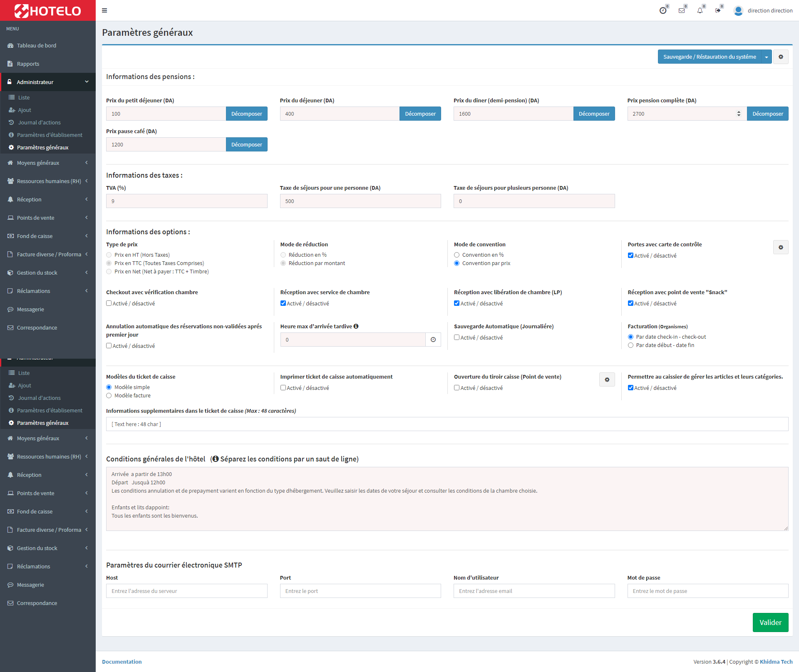Open the Sauvegarde dropdown caret
The image size is (799, 672).
coord(766,57)
